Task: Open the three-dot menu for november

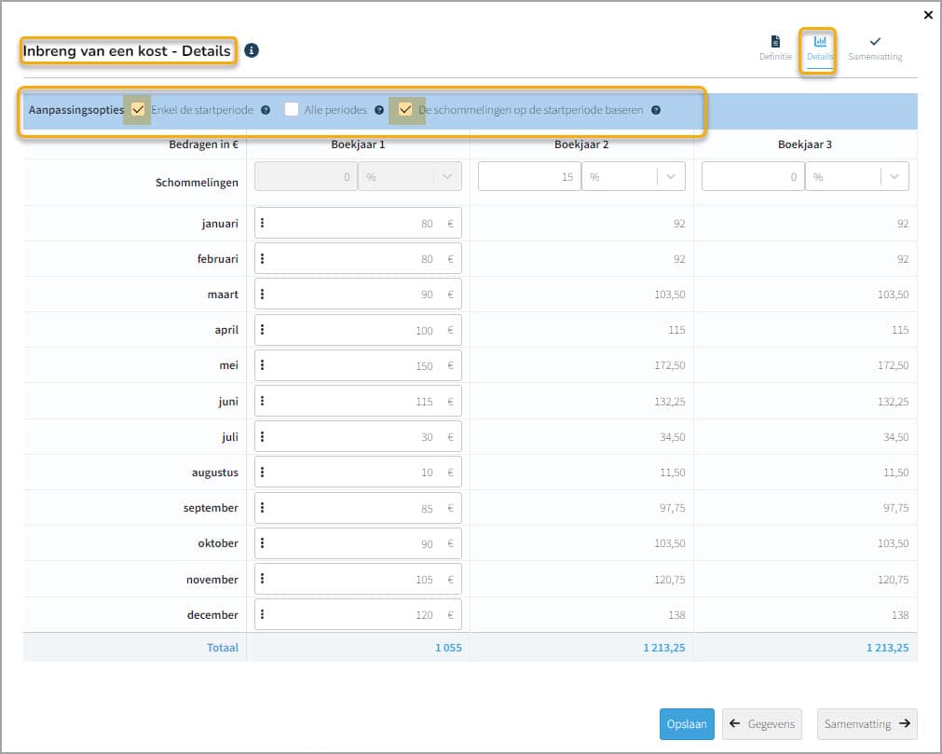Action: tap(263, 579)
